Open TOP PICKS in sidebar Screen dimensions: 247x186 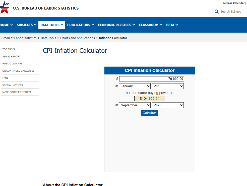(x=9, y=49)
